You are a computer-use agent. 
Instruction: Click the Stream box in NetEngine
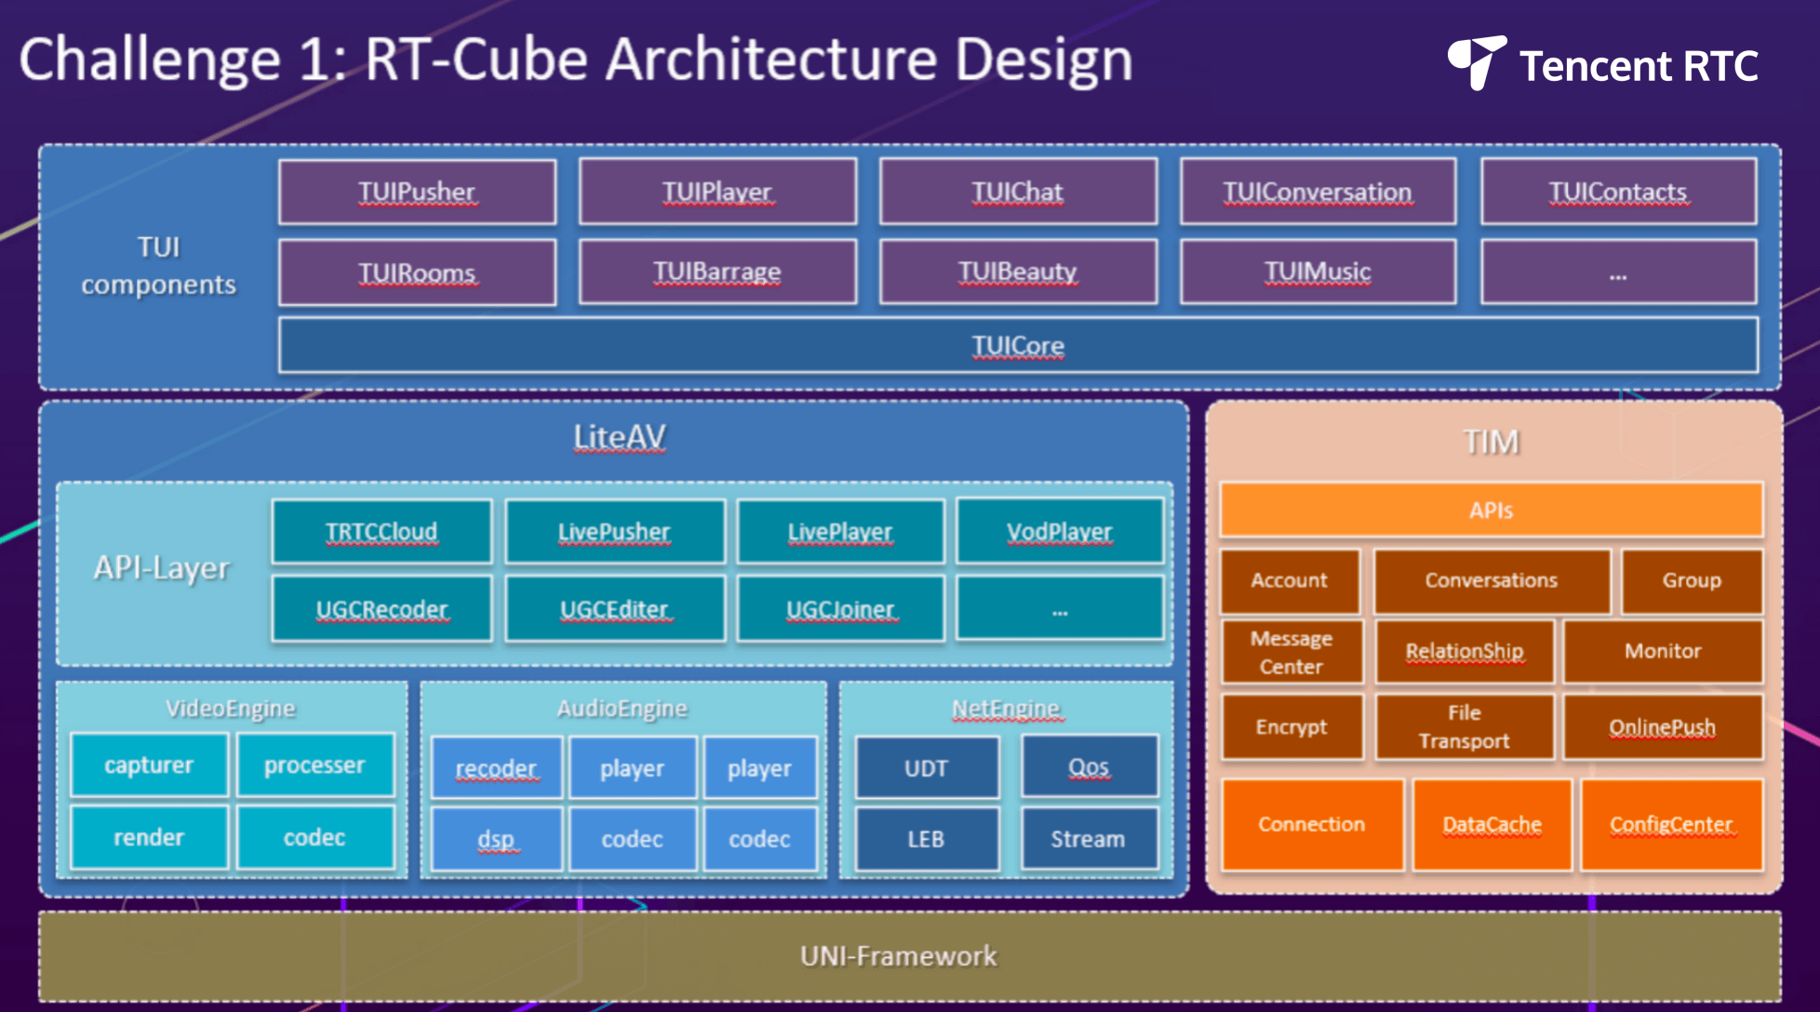[1089, 839]
